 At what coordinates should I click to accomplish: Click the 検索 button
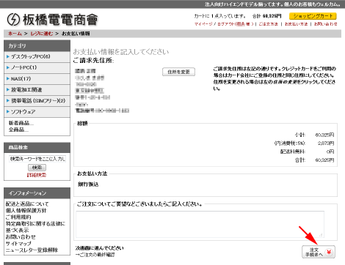click(37, 168)
